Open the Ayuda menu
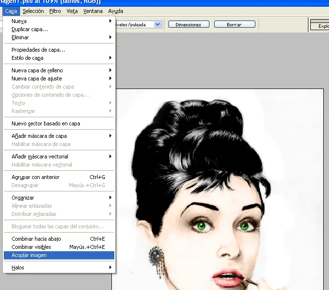This screenshot has height=290, width=329. 115,11
